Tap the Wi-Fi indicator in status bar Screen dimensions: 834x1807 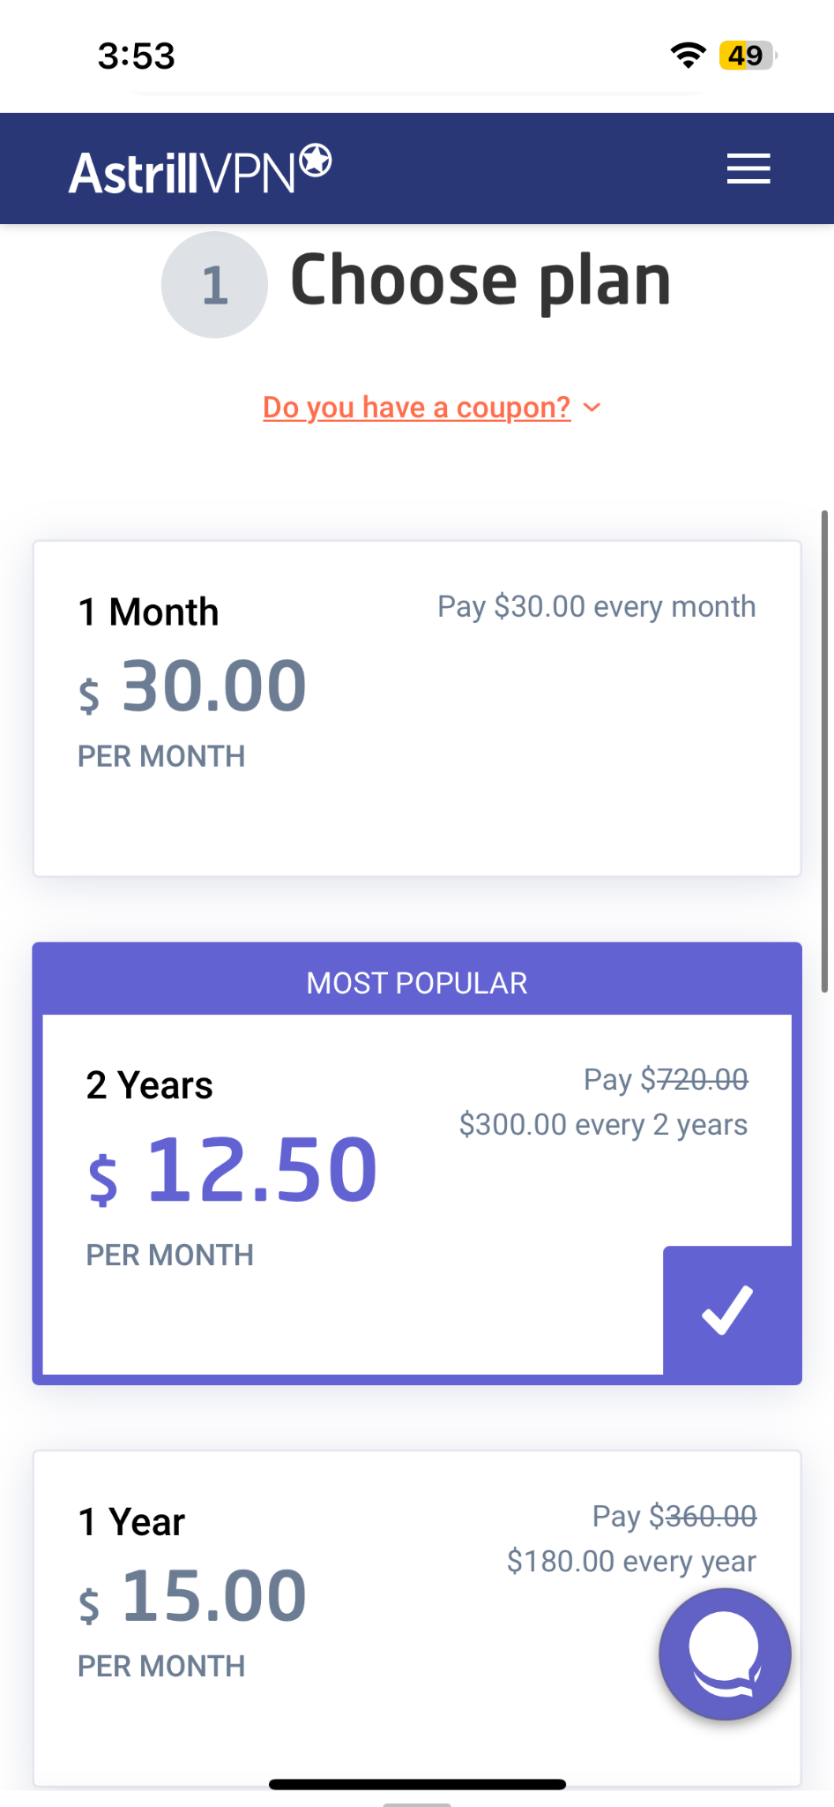pos(688,55)
